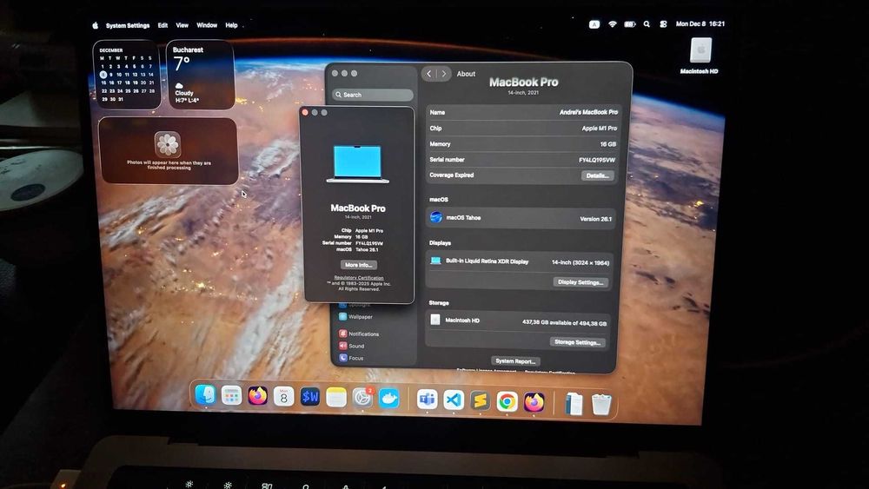The height and width of the screenshot is (489, 869).
Task: Click the Wi-Fi status icon
Action: coord(613,24)
